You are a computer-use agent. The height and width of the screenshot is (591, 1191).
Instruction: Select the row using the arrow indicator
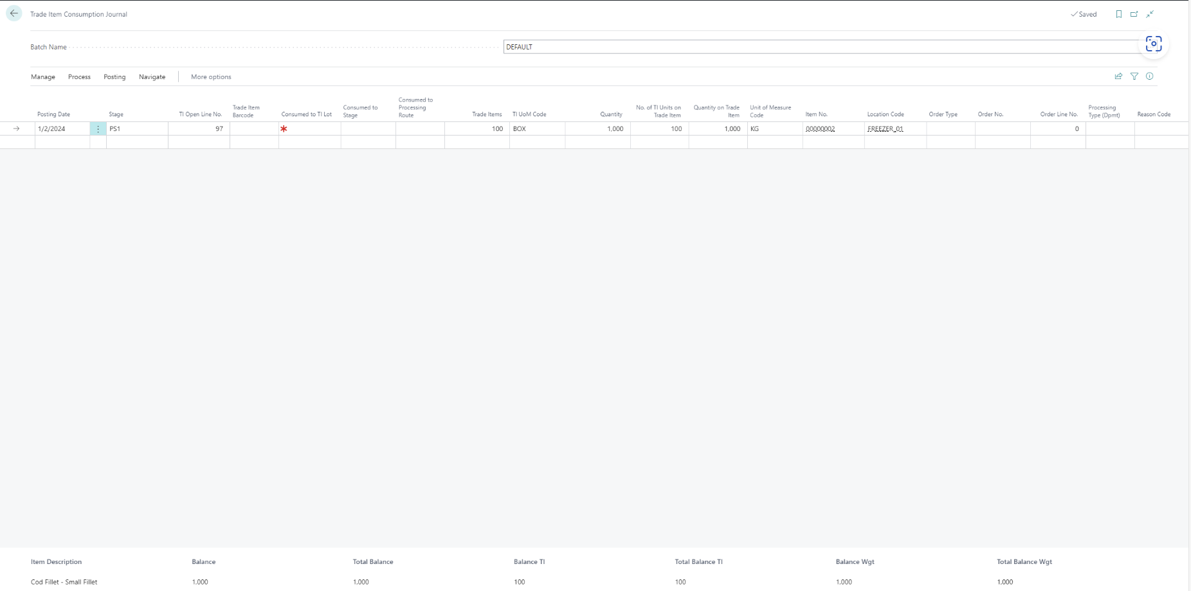click(17, 129)
